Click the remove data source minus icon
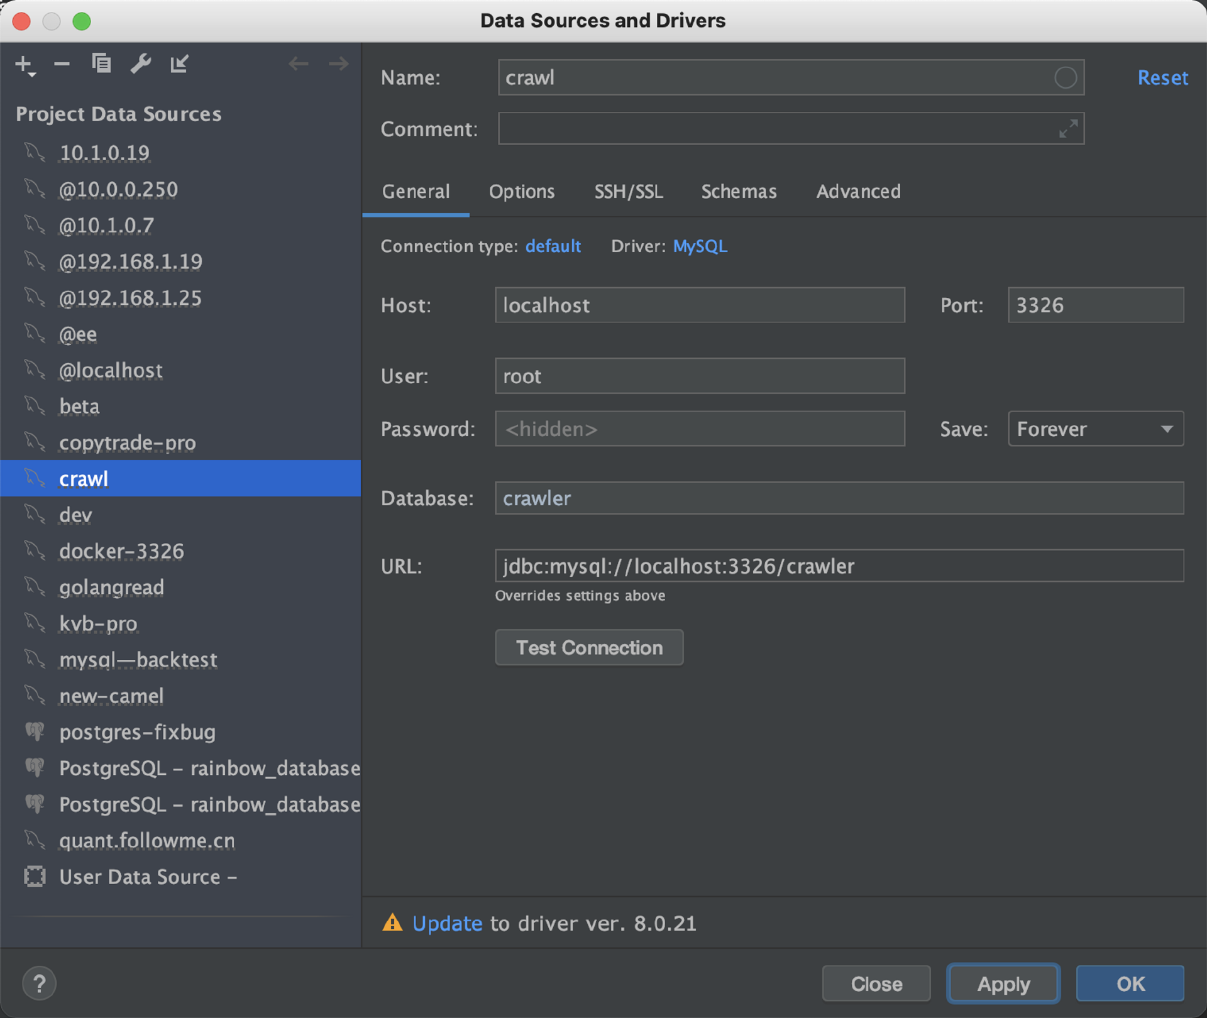The height and width of the screenshot is (1018, 1207). (62, 63)
